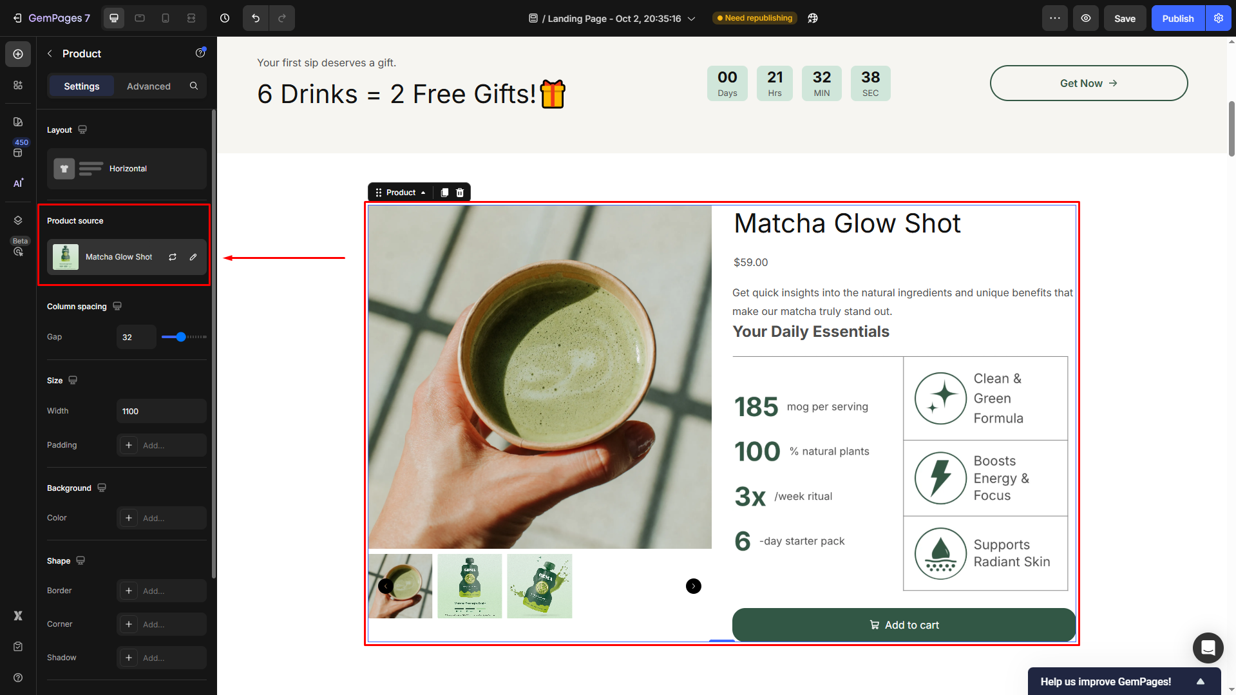Open the AI assistant icon in sidebar
Screen dimensions: 1236x695
click(x=18, y=183)
